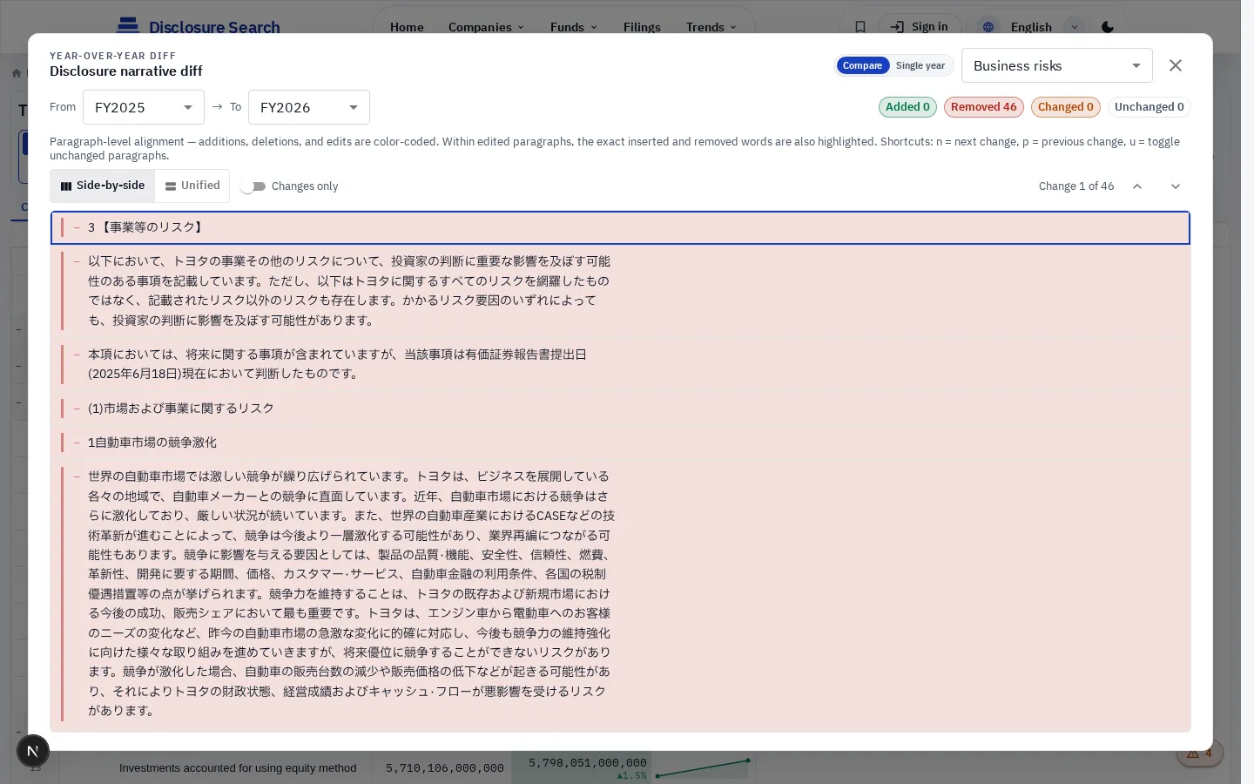Select removed paragraph 1自動車市場の競争激化
Image resolution: width=1254 pixels, height=784 pixels.
coord(620,443)
